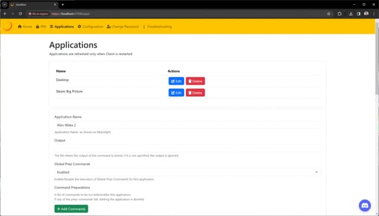Click the Not secure site info badge

point(38,14)
